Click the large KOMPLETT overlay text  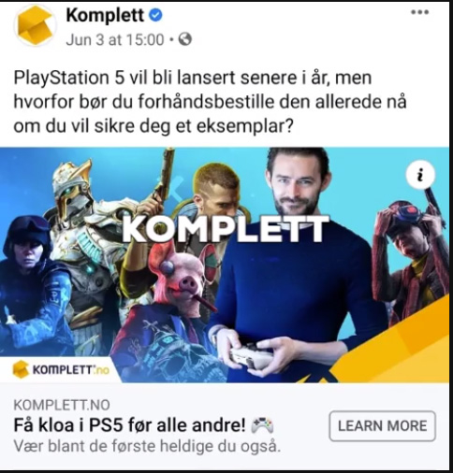coord(226,229)
